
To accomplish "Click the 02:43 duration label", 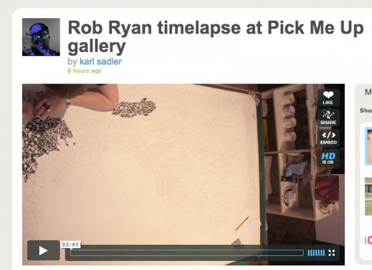I will [x=70, y=244].
